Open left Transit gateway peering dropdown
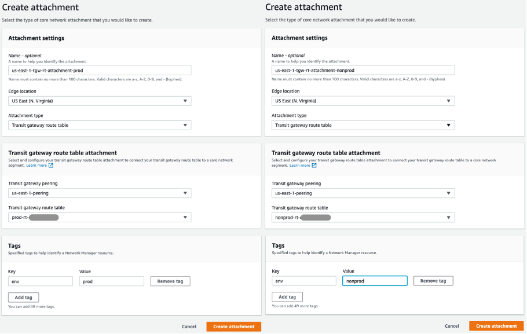527x334 pixels. pyautogui.click(x=100, y=193)
